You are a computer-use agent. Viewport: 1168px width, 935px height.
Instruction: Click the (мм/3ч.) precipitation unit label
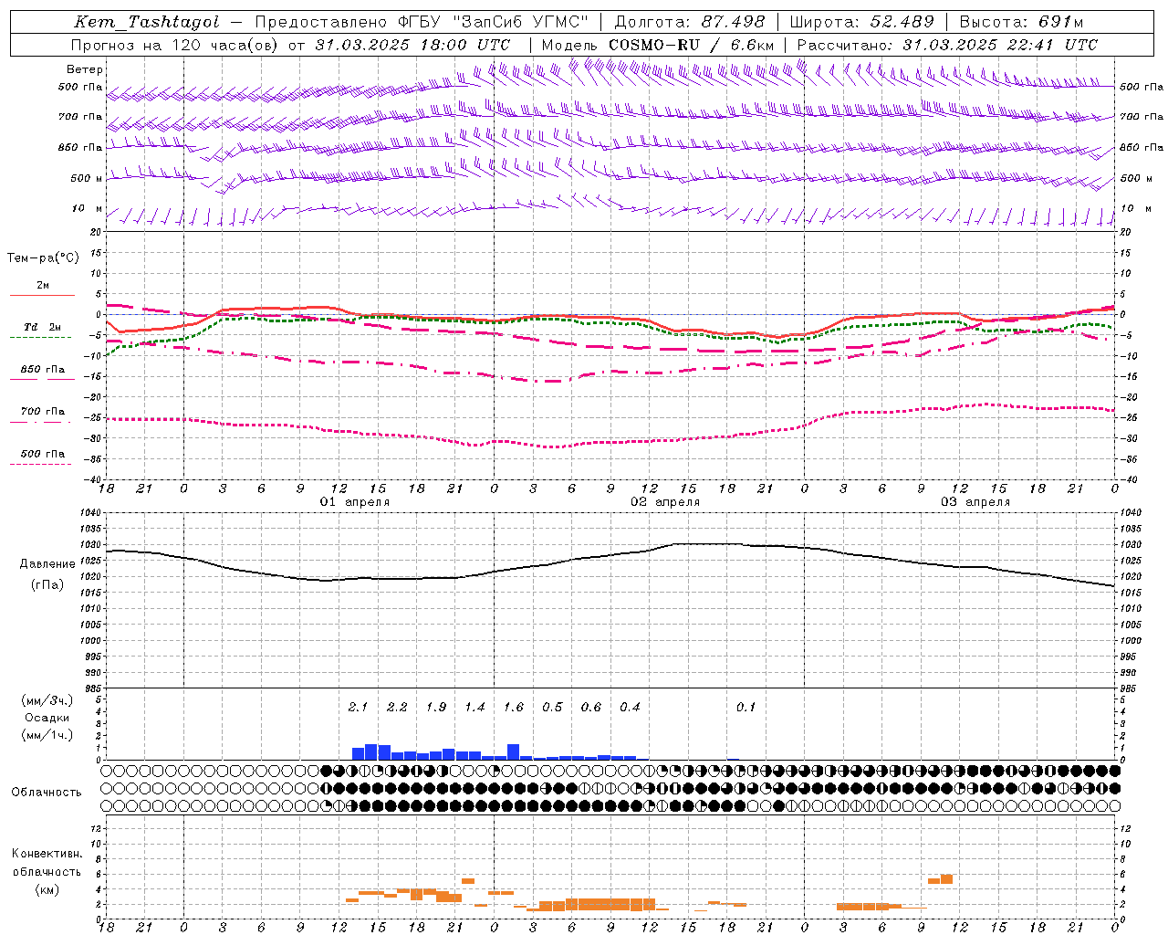[x=47, y=700]
